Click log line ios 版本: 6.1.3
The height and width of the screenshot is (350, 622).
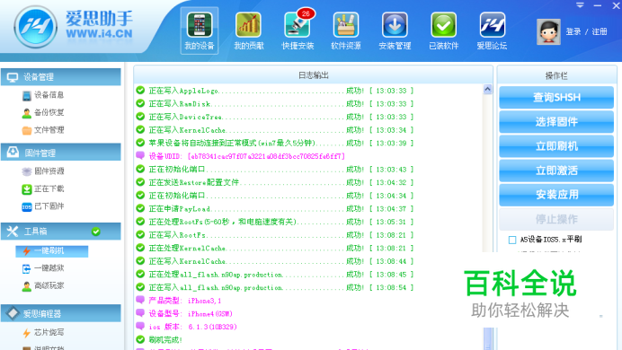(186, 327)
